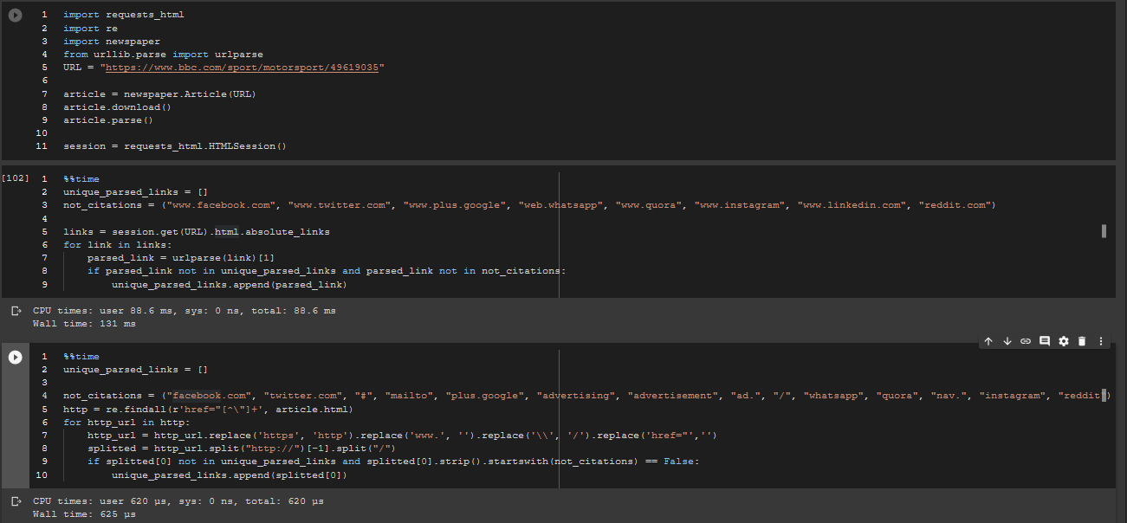This screenshot has height=523, width=1127.
Task: Copy a link to the selected cell
Action: tap(1026, 341)
